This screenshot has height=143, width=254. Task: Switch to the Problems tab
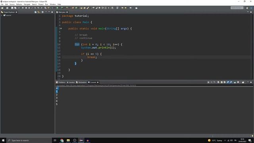(x=61, y=82)
